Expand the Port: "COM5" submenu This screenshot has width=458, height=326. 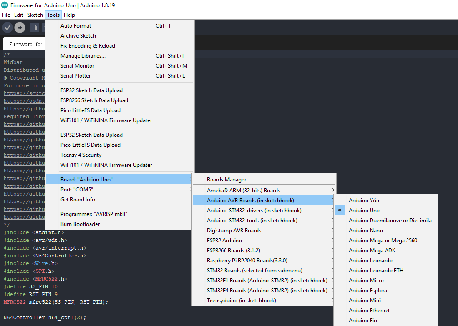pyautogui.click(x=120, y=189)
